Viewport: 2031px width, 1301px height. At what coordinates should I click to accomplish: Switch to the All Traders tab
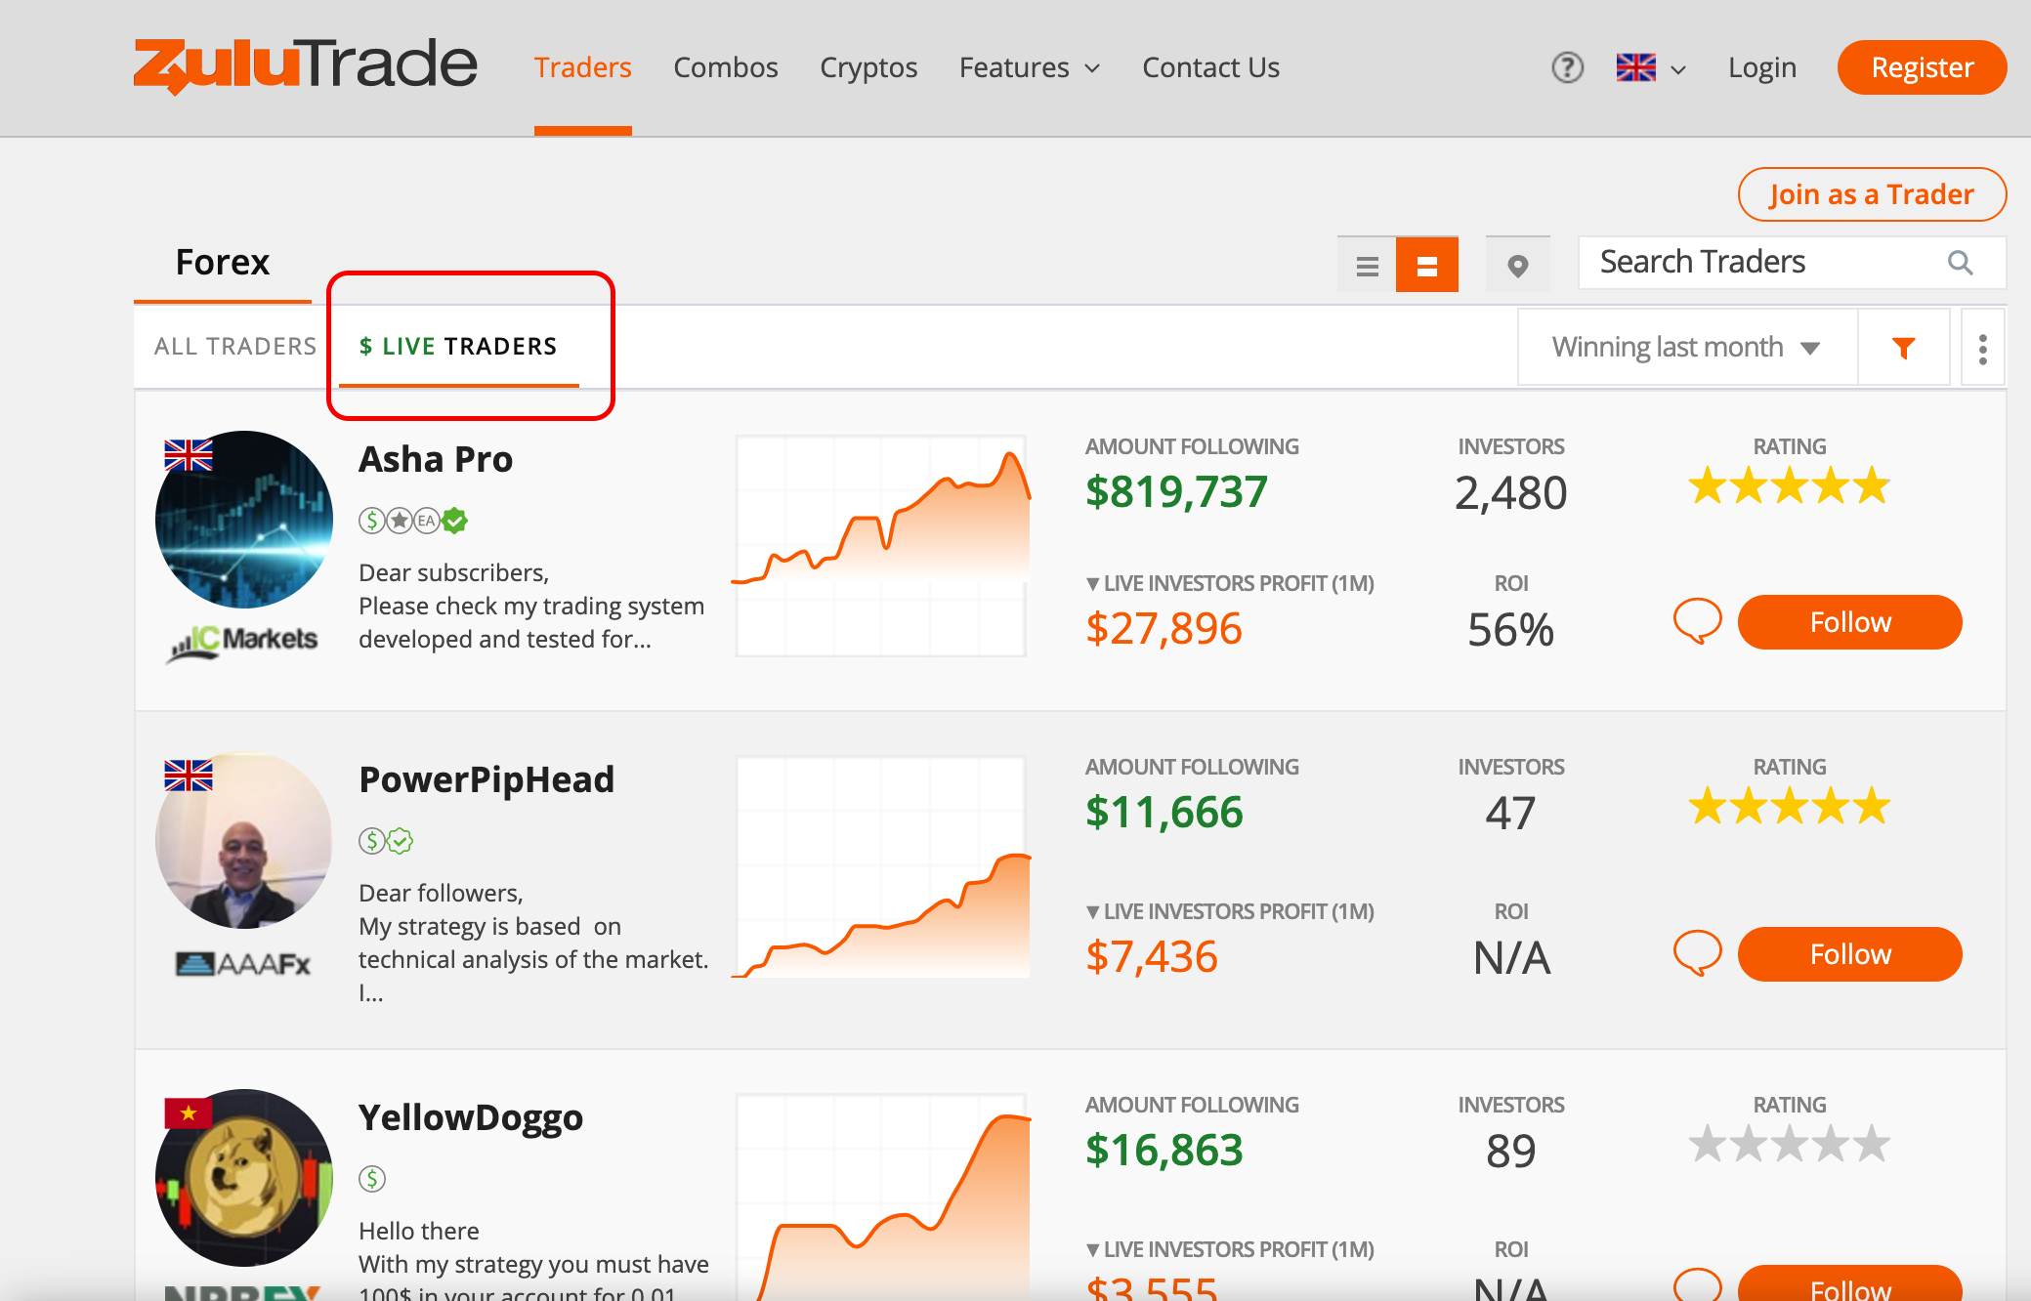(235, 347)
